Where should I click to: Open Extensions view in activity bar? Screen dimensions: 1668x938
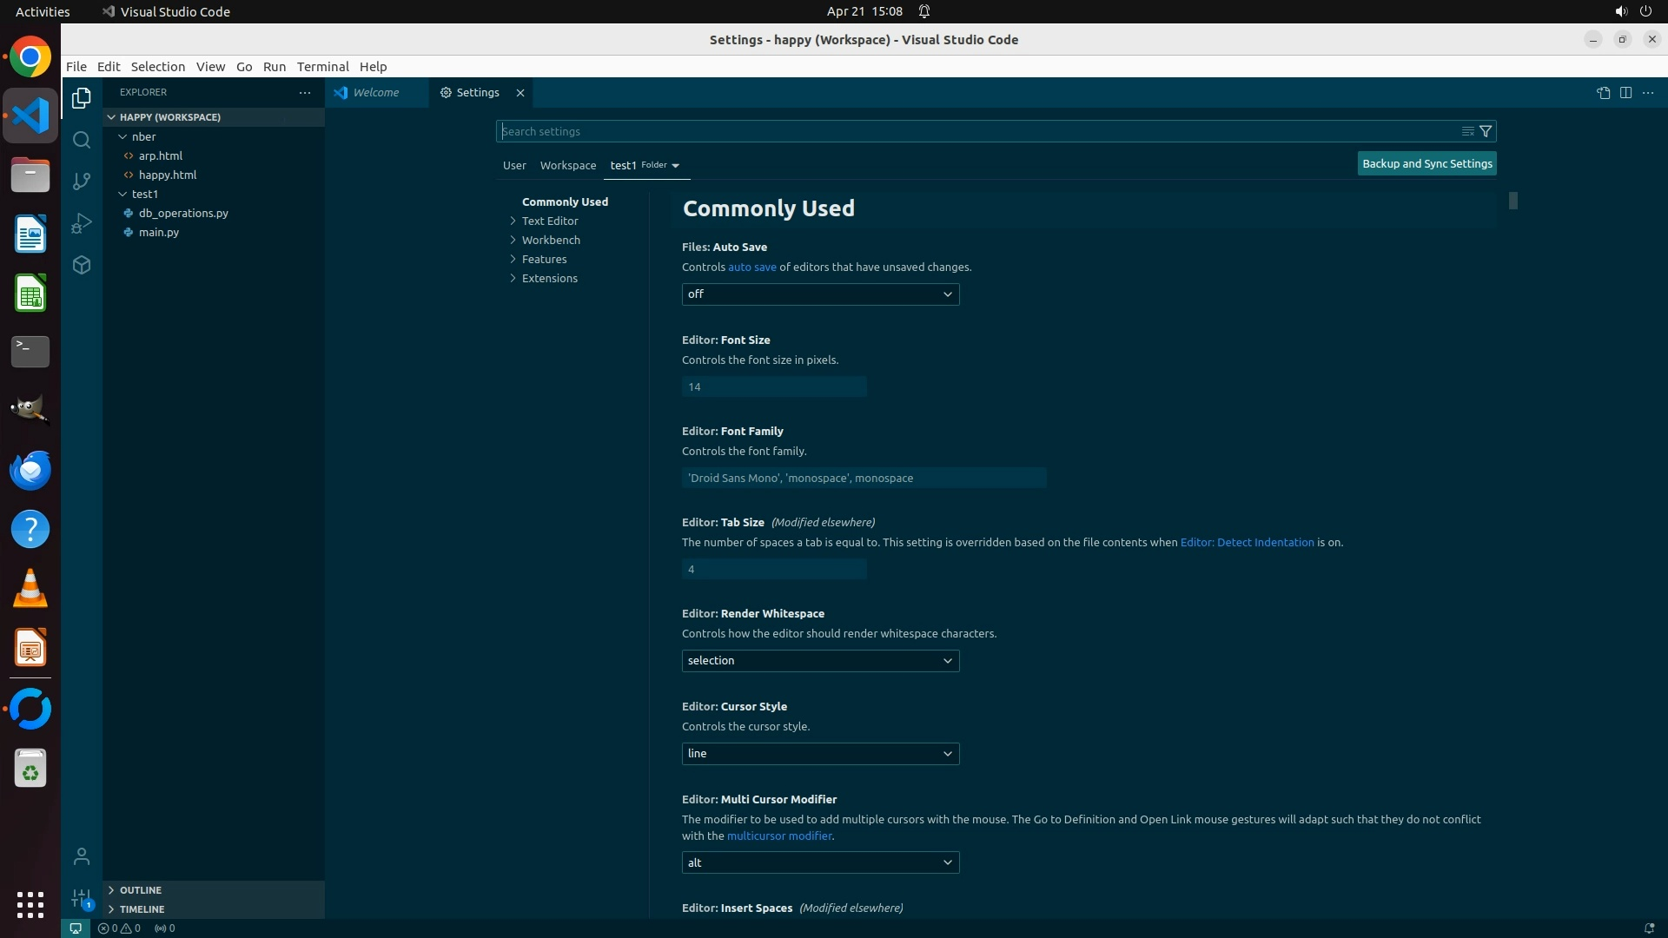pos(82,265)
